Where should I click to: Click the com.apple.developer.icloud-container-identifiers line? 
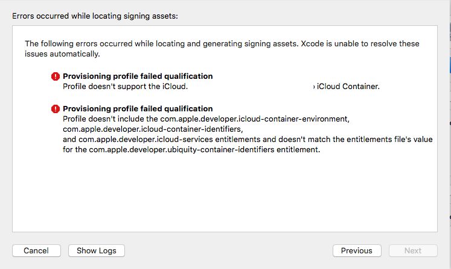pos(153,129)
